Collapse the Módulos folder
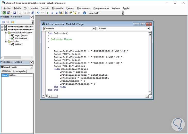The height and width of the screenshot is (134, 188). tap(5, 41)
